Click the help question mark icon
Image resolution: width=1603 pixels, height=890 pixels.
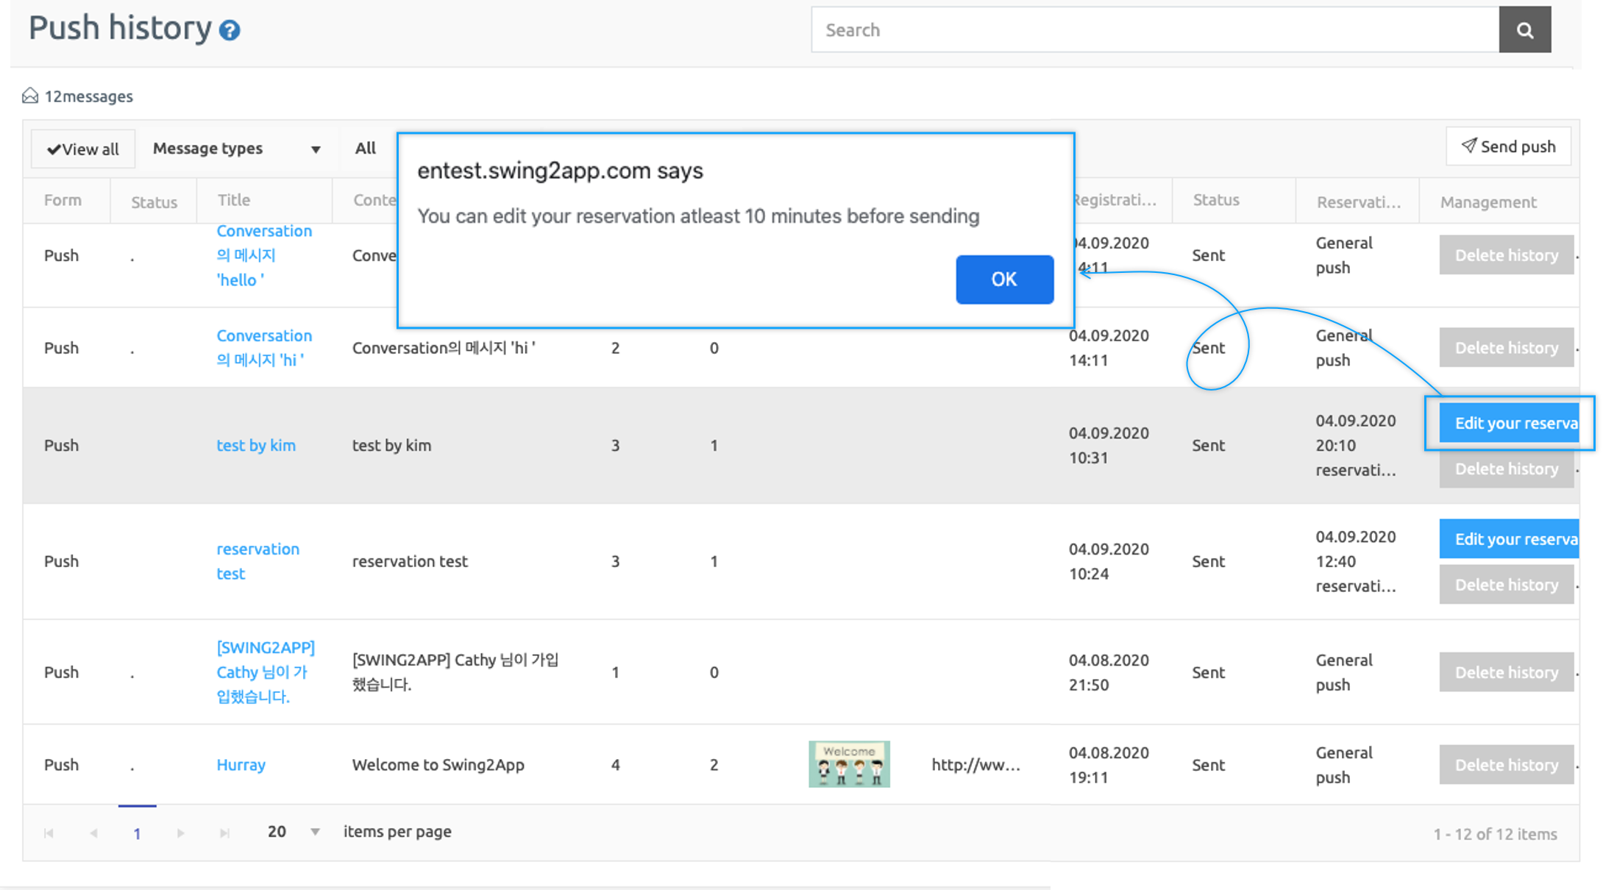tap(230, 31)
